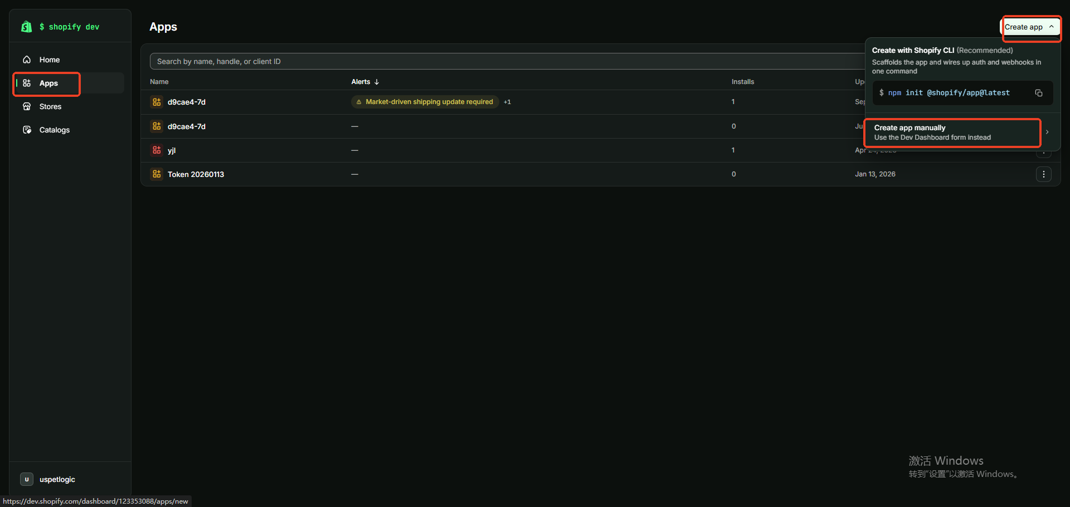Click the Apps page title
The height and width of the screenshot is (507, 1070).
click(163, 27)
